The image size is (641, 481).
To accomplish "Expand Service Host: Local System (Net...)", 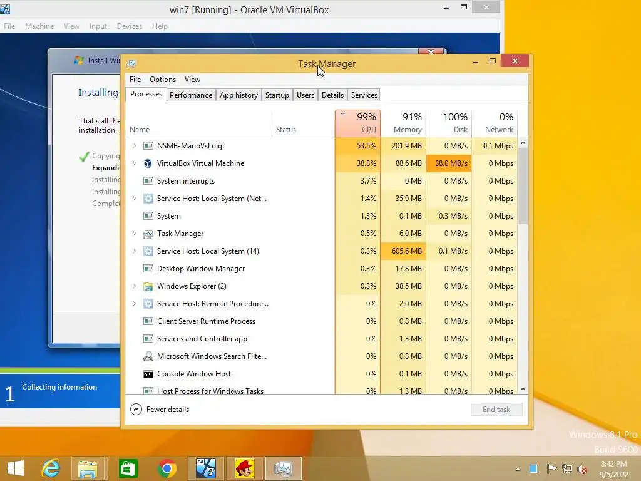I will pyautogui.click(x=134, y=199).
